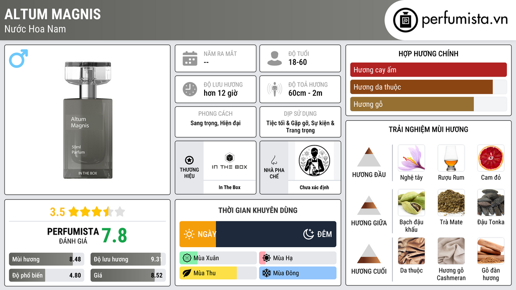Click the Mùa Đông season bar
516x290 pixels.
tap(298, 273)
